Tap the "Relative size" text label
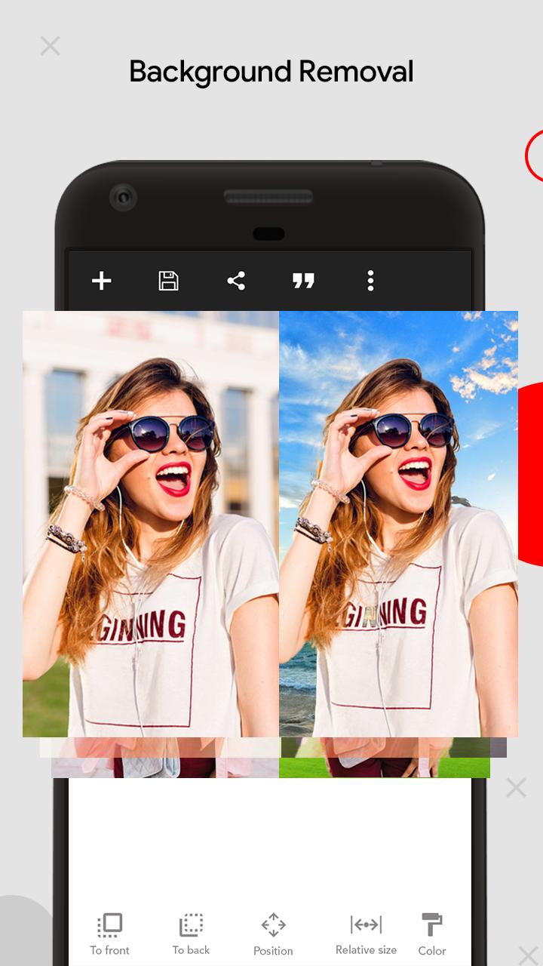The height and width of the screenshot is (966, 543). pos(366,950)
